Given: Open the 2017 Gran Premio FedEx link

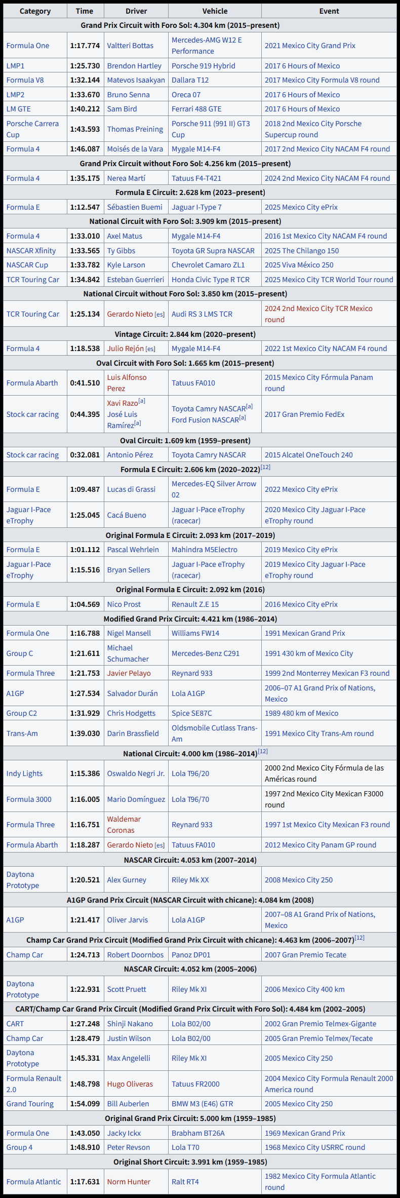Looking at the screenshot, I should point(304,414).
